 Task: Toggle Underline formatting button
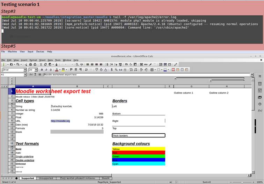pos(51,70)
